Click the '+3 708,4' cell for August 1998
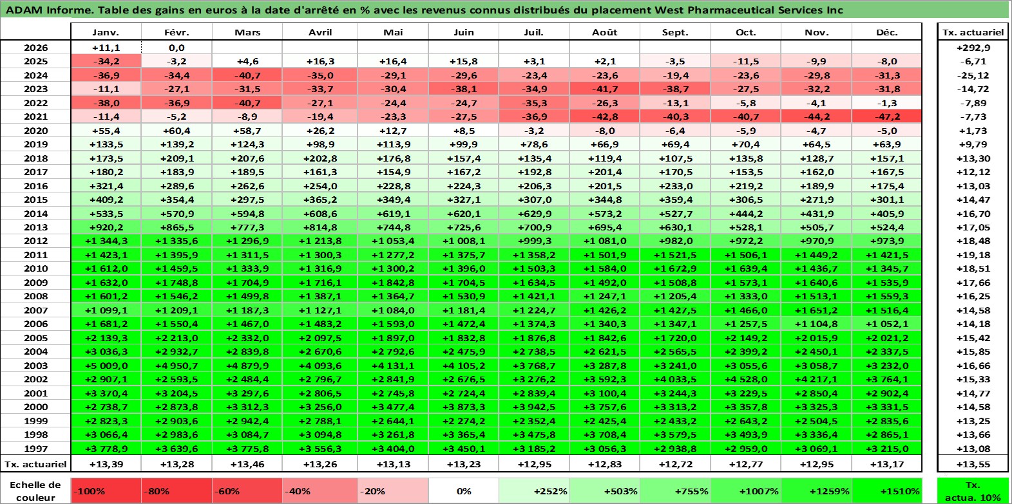This screenshot has width=1012, height=504. coord(604,434)
